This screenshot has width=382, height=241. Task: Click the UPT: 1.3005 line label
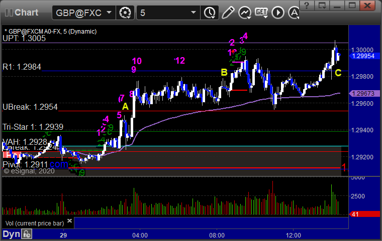[x=24, y=39]
